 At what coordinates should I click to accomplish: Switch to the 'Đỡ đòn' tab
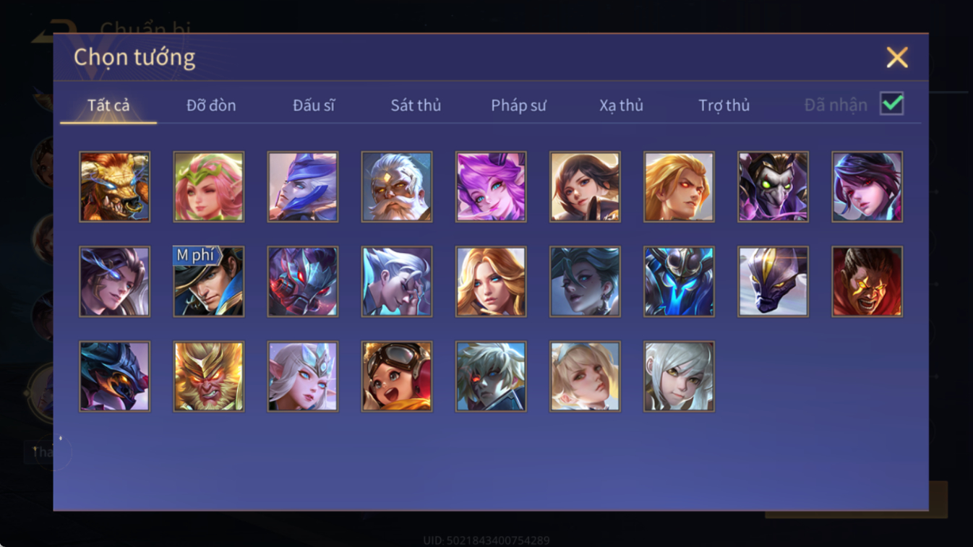[x=211, y=105]
